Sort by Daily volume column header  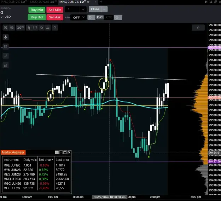[30, 160]
